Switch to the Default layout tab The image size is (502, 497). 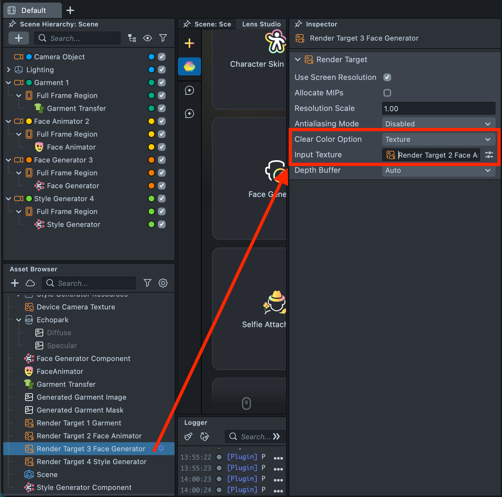pyautogui.click(x=32, y=10)
